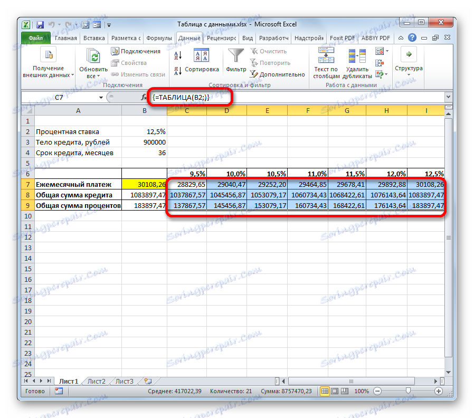The height and width of the screenshot is (418, 474).
Task: Open Подключения connections dialog
Action: (136, 51)
